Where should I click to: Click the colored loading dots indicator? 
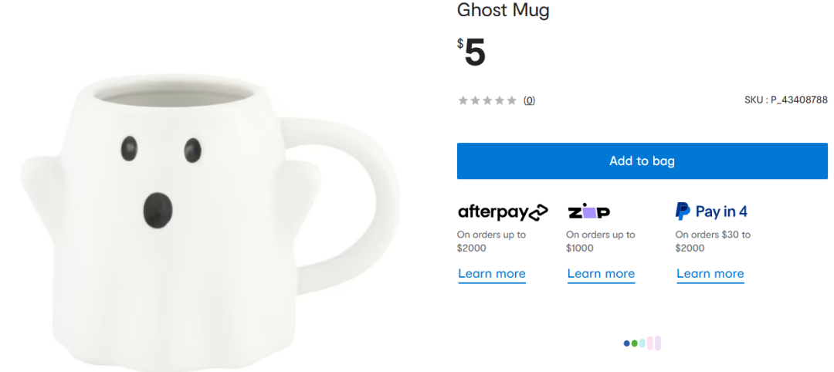pos(642,343)
